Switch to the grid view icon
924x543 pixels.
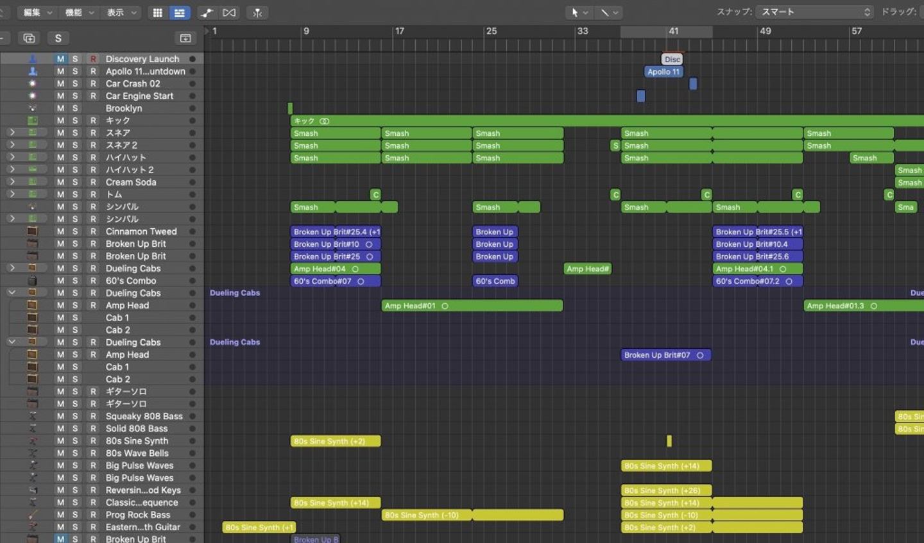click(x=157, y=13)
